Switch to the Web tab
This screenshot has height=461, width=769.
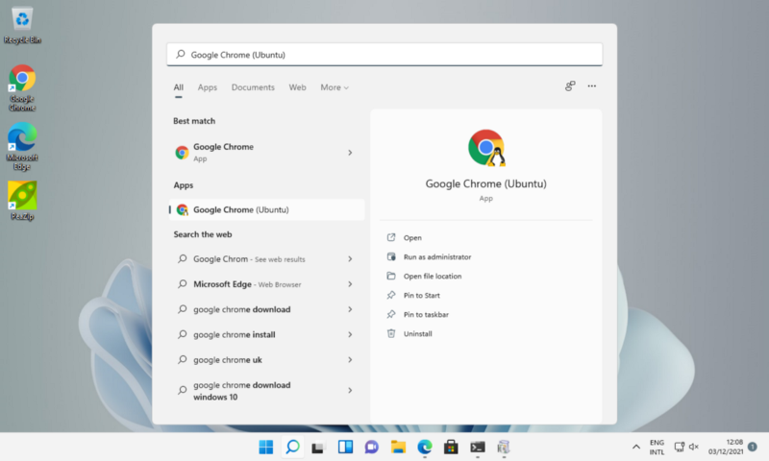[297, 87]
